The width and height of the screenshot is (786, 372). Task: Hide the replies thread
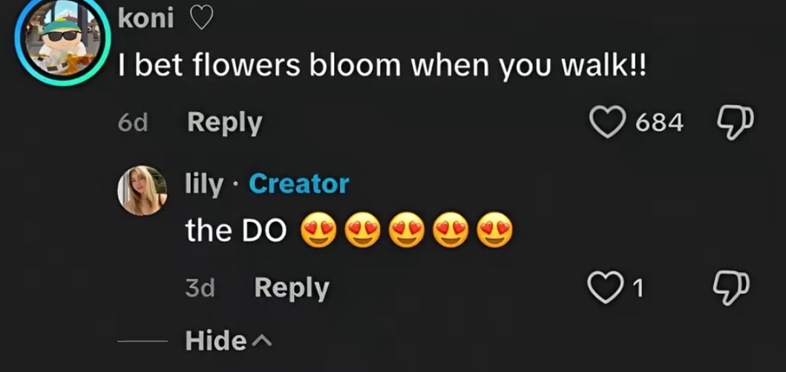(x=215, y=341)
